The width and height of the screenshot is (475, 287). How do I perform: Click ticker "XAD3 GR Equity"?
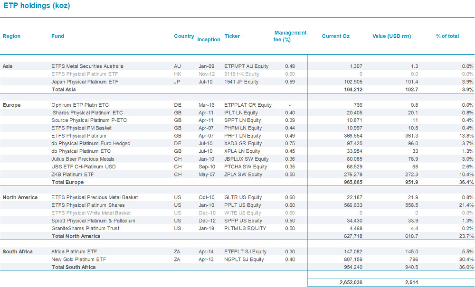click(x=243, y=144)
